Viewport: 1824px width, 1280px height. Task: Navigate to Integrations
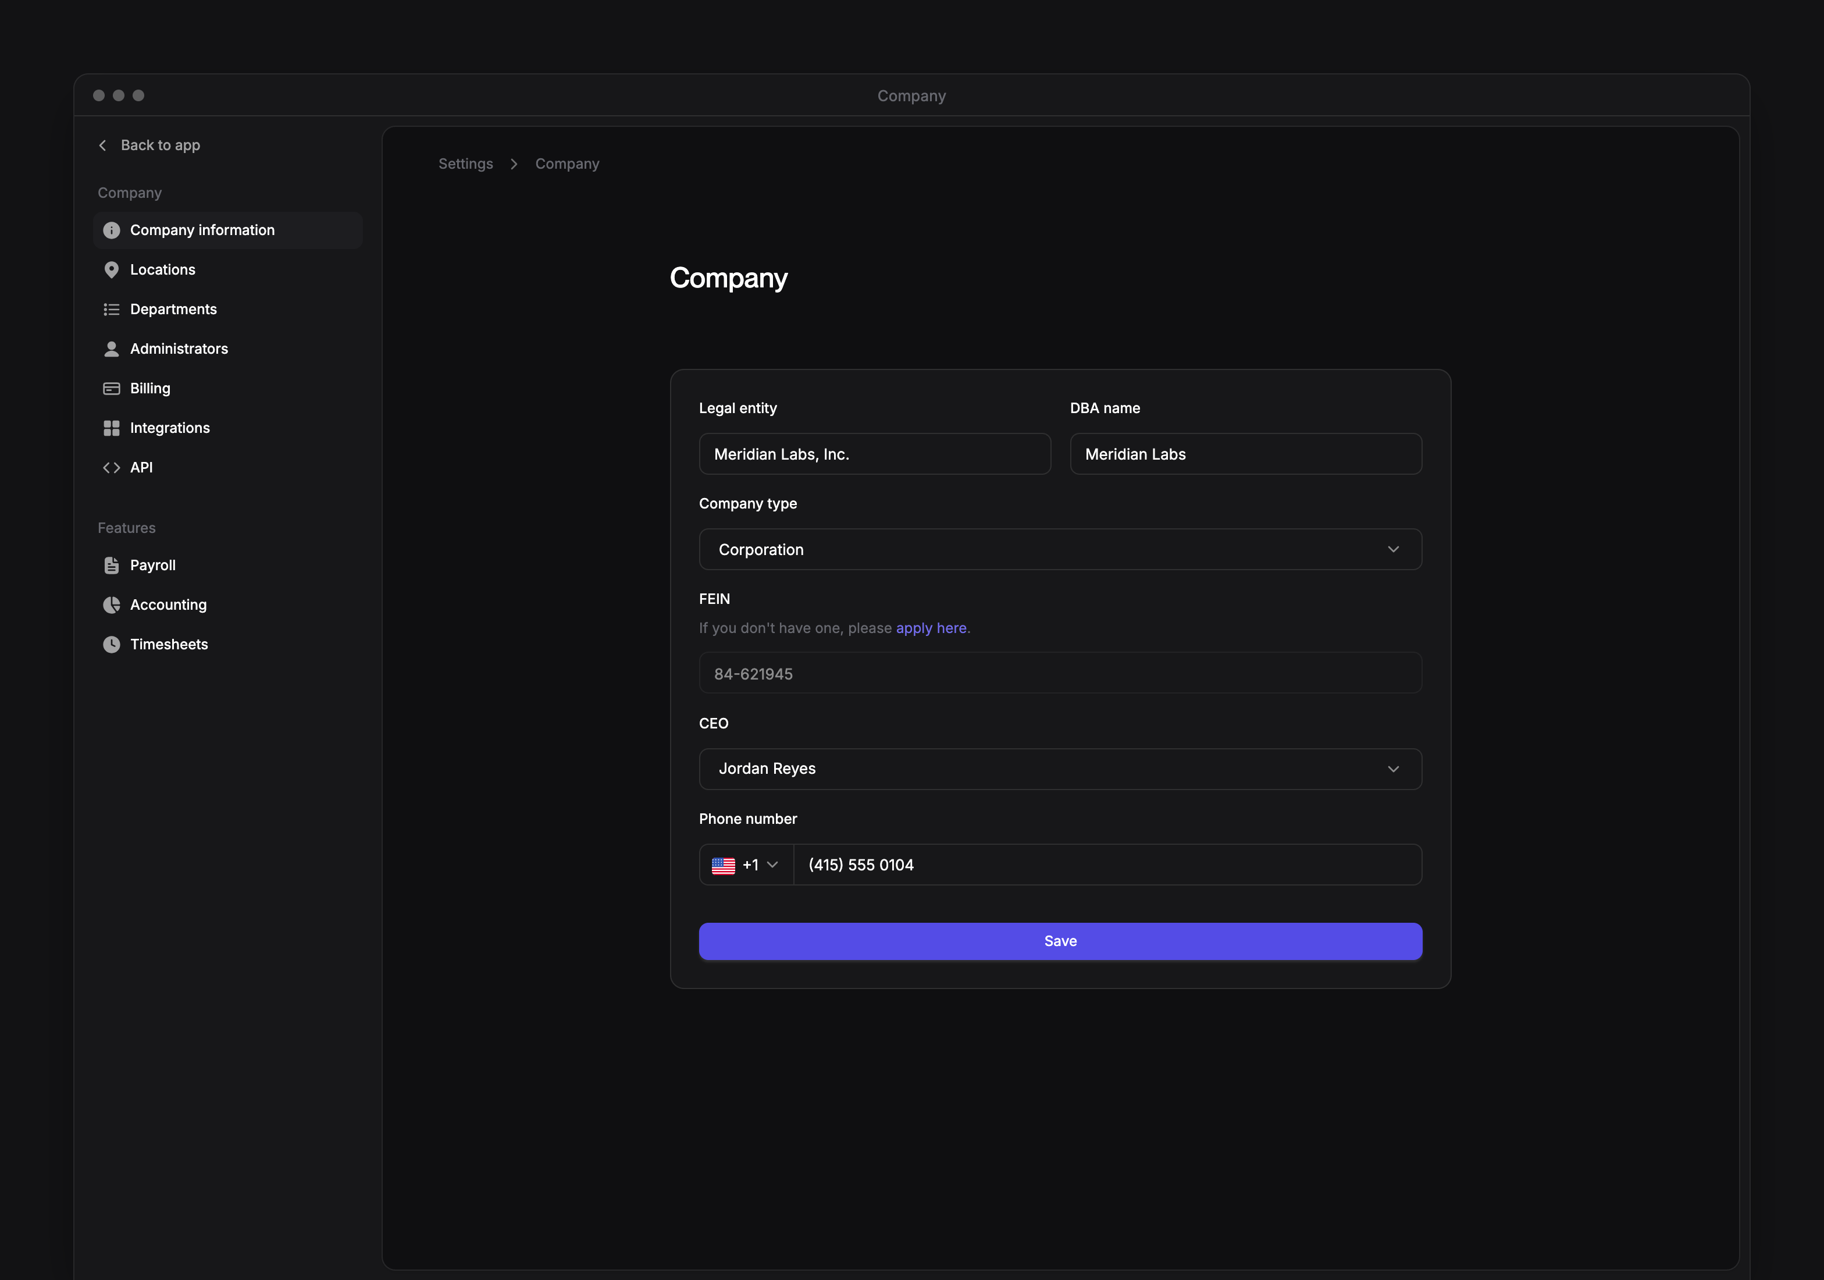coord(228,428)
